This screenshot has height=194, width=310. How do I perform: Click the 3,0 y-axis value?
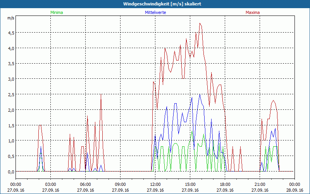[x=11, y=79]
